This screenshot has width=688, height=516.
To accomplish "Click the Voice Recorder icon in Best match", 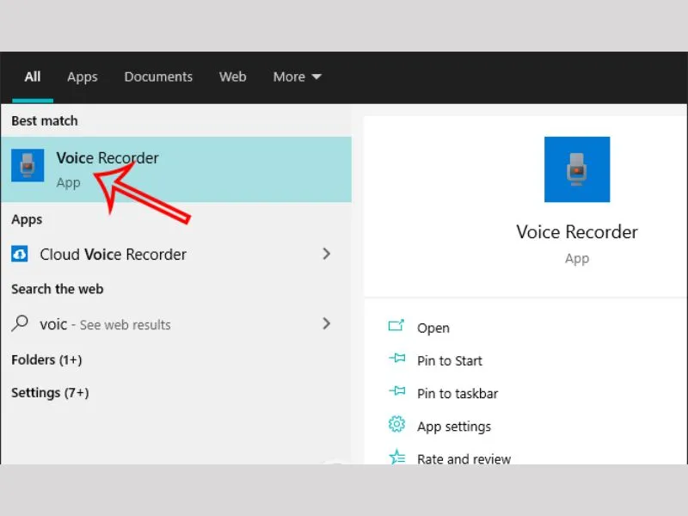I will click(28, 165).
